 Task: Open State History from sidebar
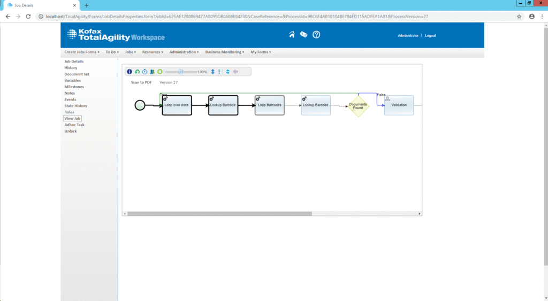(75, 106)
